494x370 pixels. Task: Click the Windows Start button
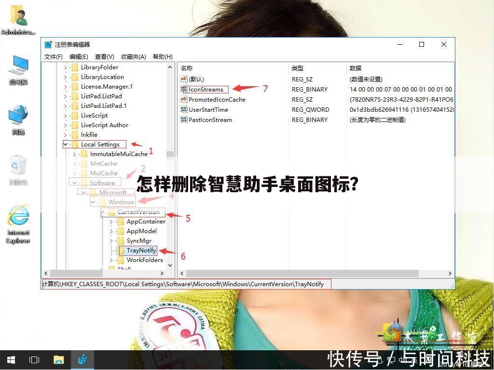tap(11, 359)
